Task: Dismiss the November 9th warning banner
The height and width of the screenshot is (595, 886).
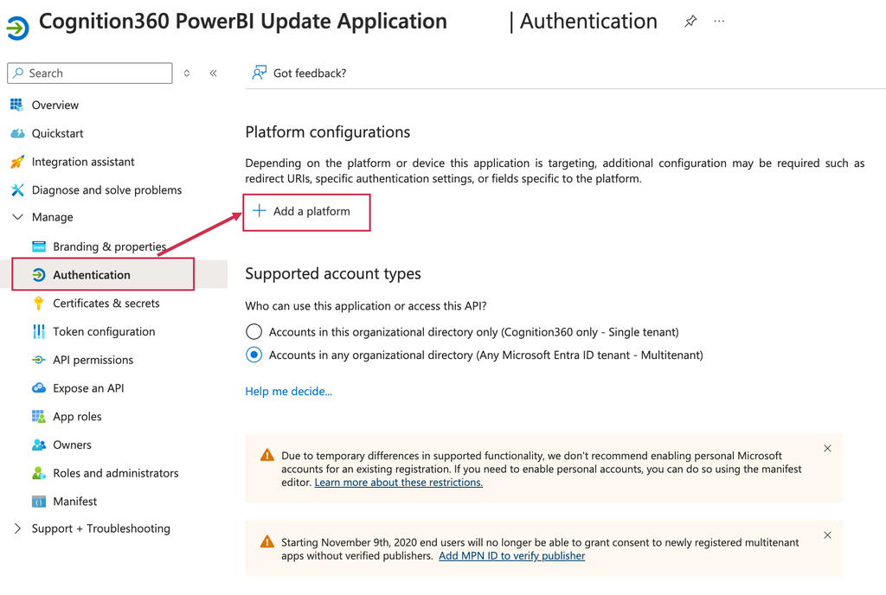Action: tap(827, 535)
